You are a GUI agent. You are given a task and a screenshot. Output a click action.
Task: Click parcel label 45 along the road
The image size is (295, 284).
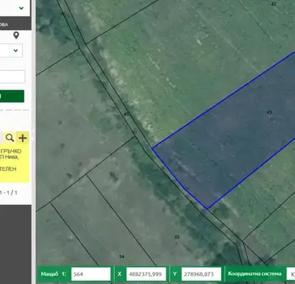(127, 114)
